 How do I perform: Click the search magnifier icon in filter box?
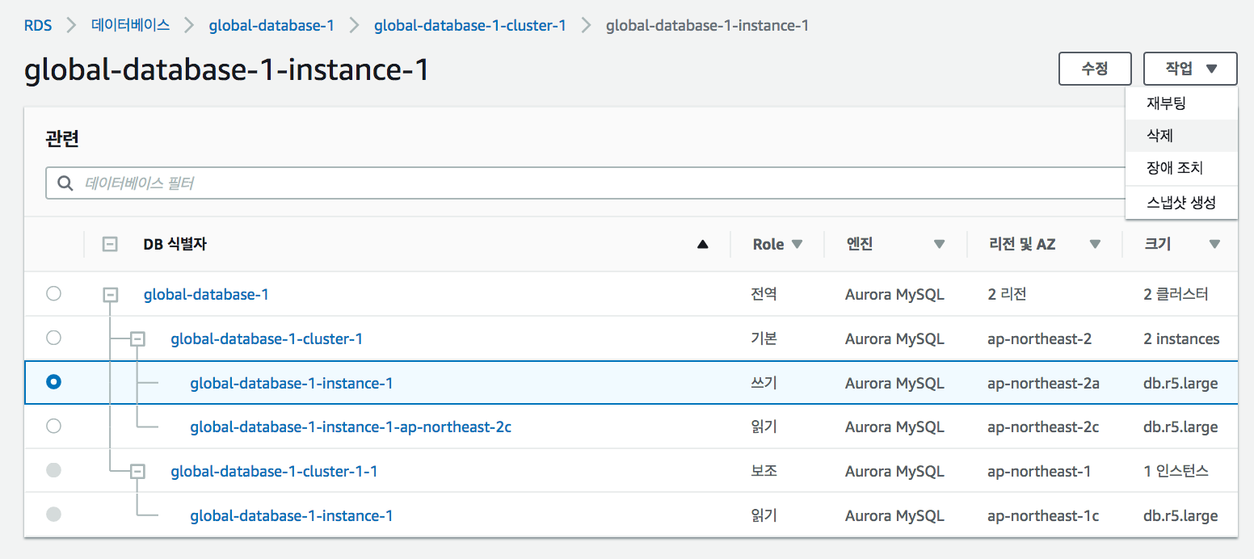(x=65, y=183)
